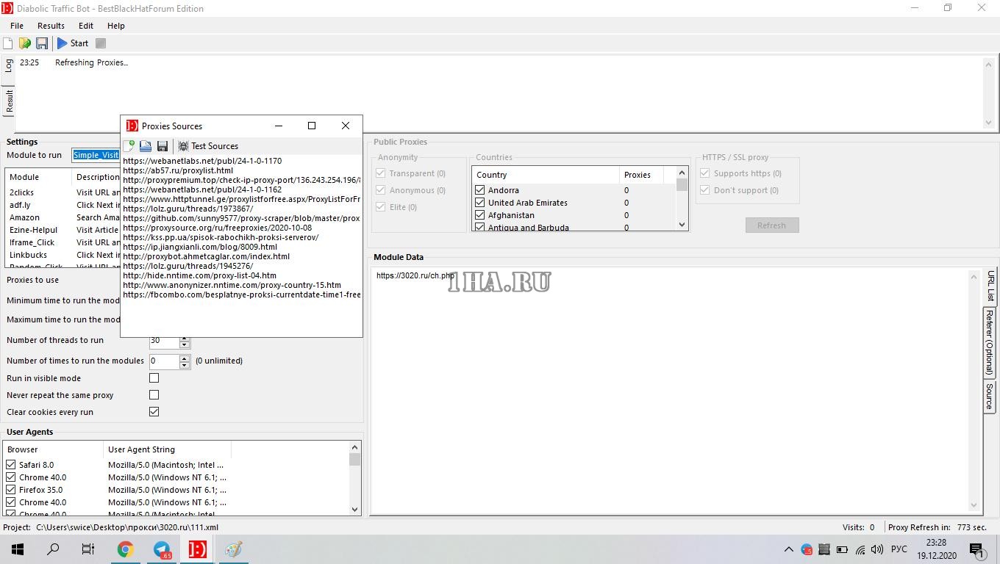
Task: Save the project with the floppy disk icon
Action: [42, 43]
